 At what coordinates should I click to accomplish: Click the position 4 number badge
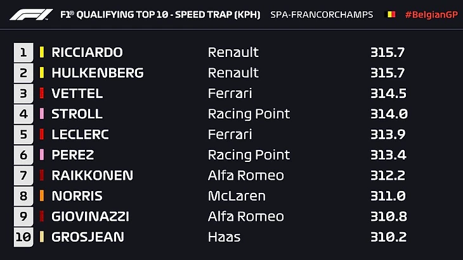(23, 114)
